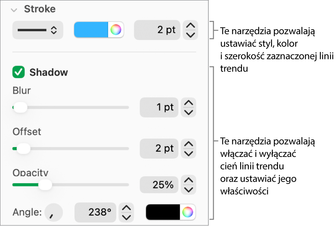Collapse the Stroke section disclosure arrow
Screen dimensions: 336x226
click(x=14, y=10)
